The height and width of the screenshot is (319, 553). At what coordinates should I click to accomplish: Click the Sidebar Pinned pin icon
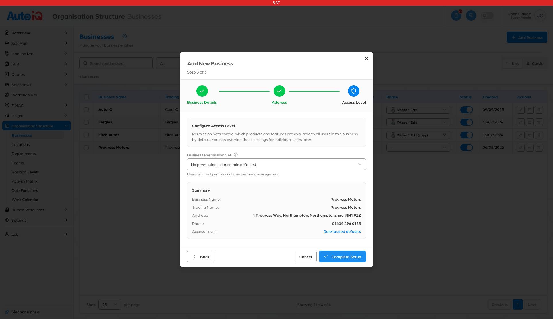[7, 312]
